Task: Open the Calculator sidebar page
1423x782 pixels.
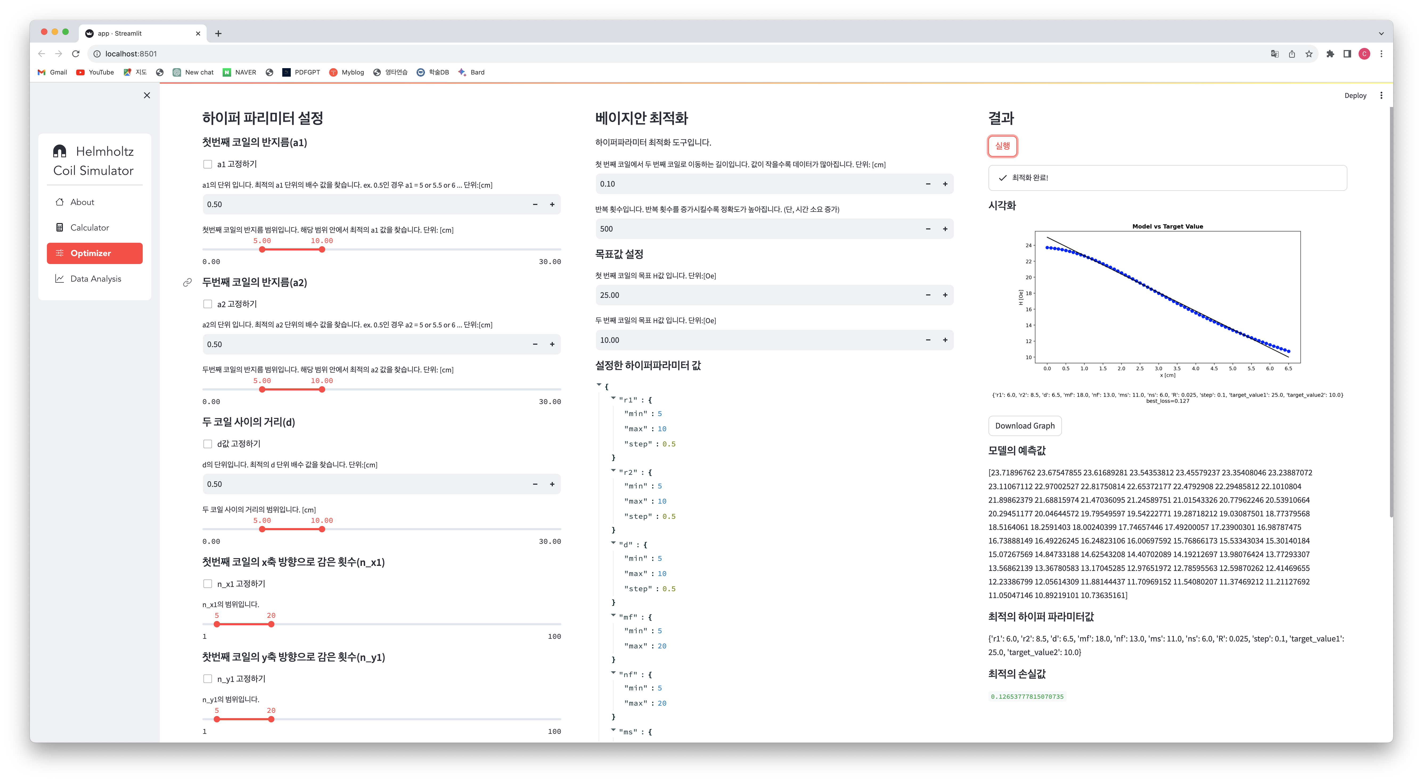Action: pyautogui.click(x=89, y=228)
